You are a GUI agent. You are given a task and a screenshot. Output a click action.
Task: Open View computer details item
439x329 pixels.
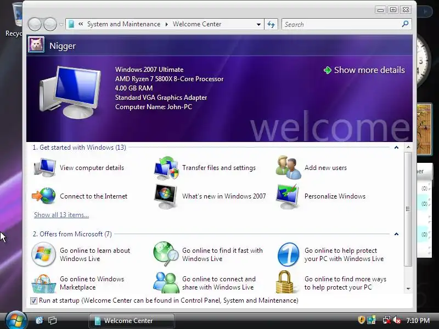pyautogui.click(x=79, y=168)
